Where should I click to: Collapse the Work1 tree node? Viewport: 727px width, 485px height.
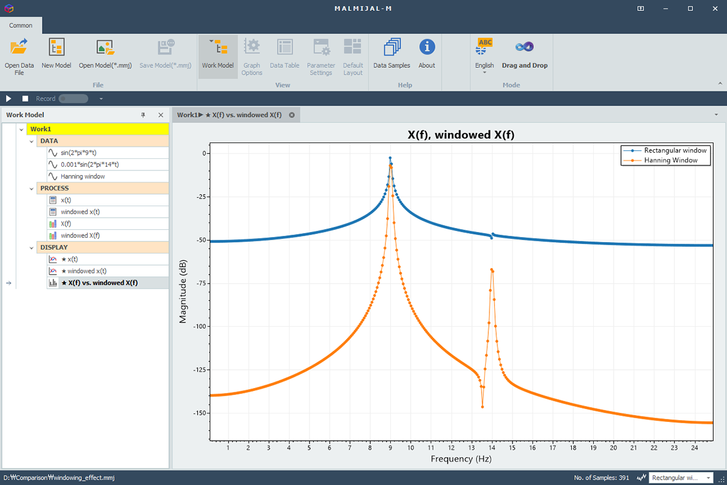pyautogui.click(x=21, y=129)
